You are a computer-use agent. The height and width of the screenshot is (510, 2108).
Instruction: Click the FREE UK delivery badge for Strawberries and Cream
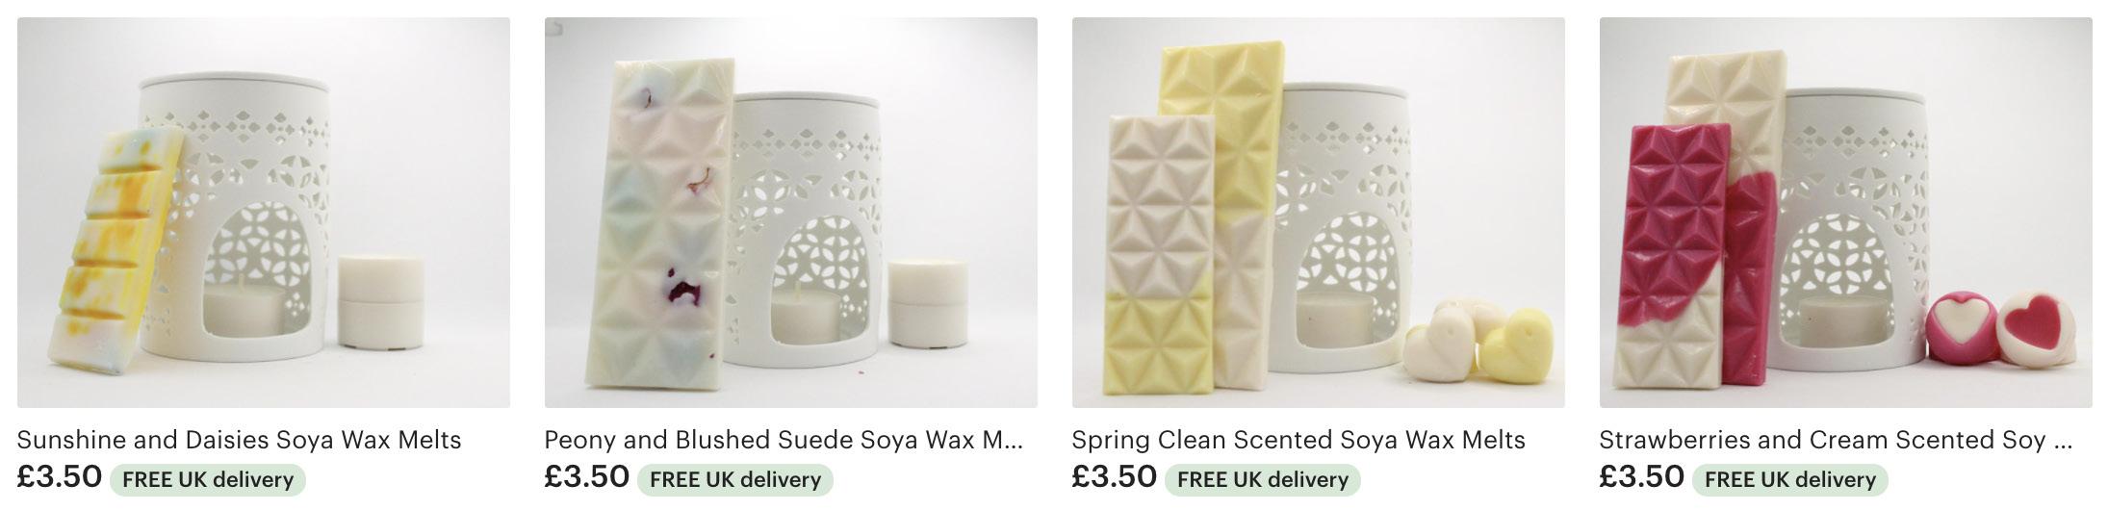click(x=1790, y=479)
